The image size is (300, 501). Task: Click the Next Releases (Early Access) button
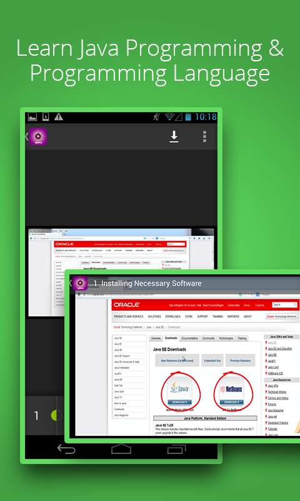click(x=177, y=361)
